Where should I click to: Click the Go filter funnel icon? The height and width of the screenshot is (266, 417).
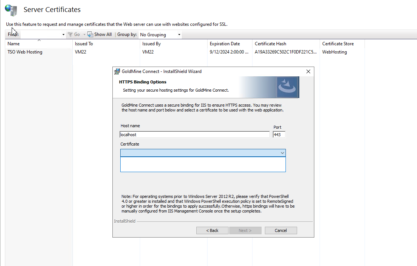point(70,34)
